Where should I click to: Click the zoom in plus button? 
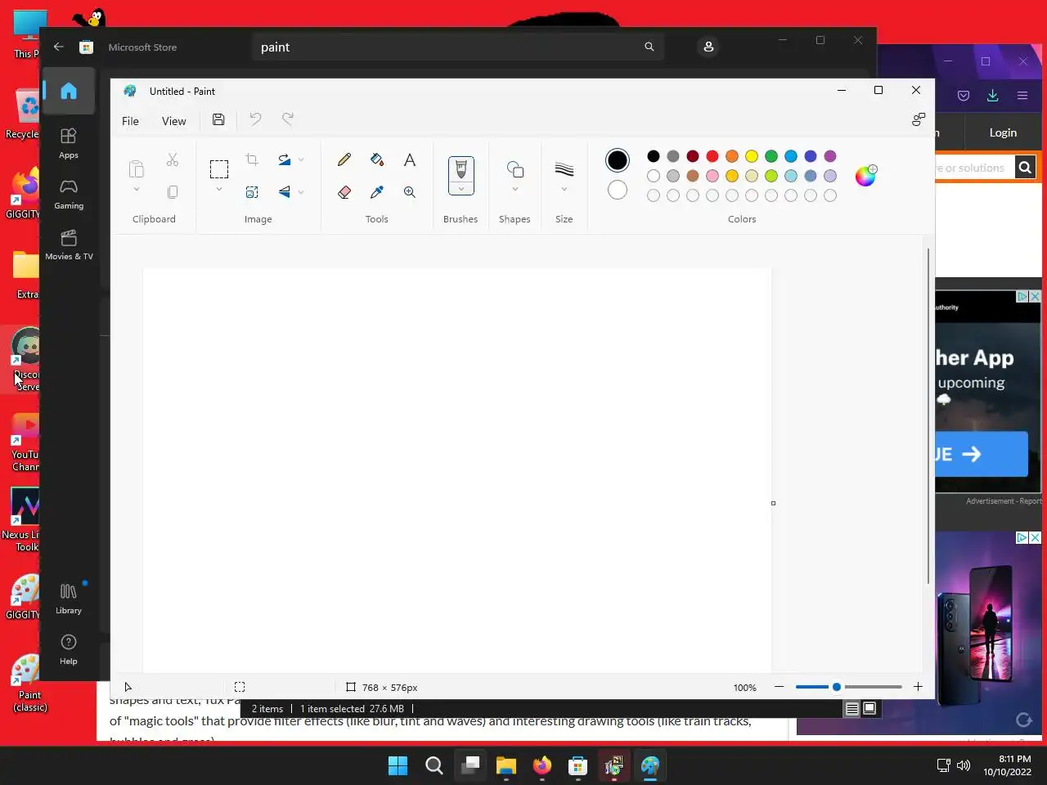[x=918, y=687]
